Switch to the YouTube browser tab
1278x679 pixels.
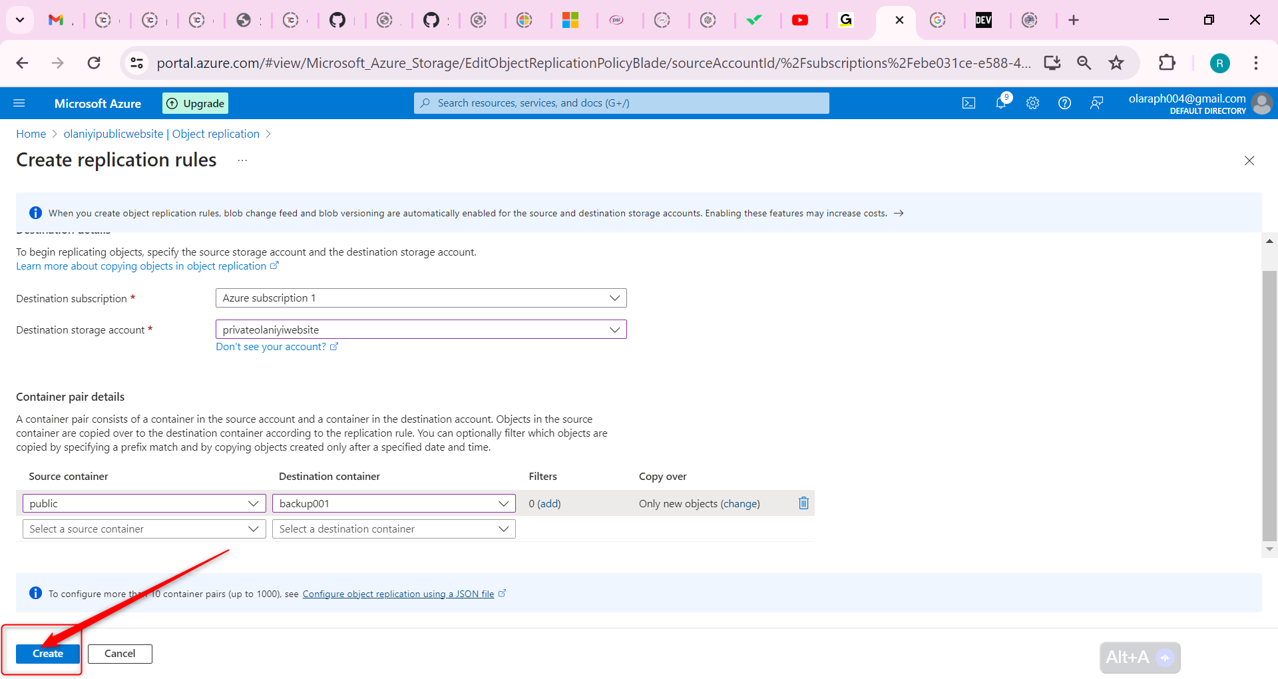point(800,20)
